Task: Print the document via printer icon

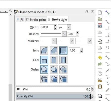Action: (100, 32)
